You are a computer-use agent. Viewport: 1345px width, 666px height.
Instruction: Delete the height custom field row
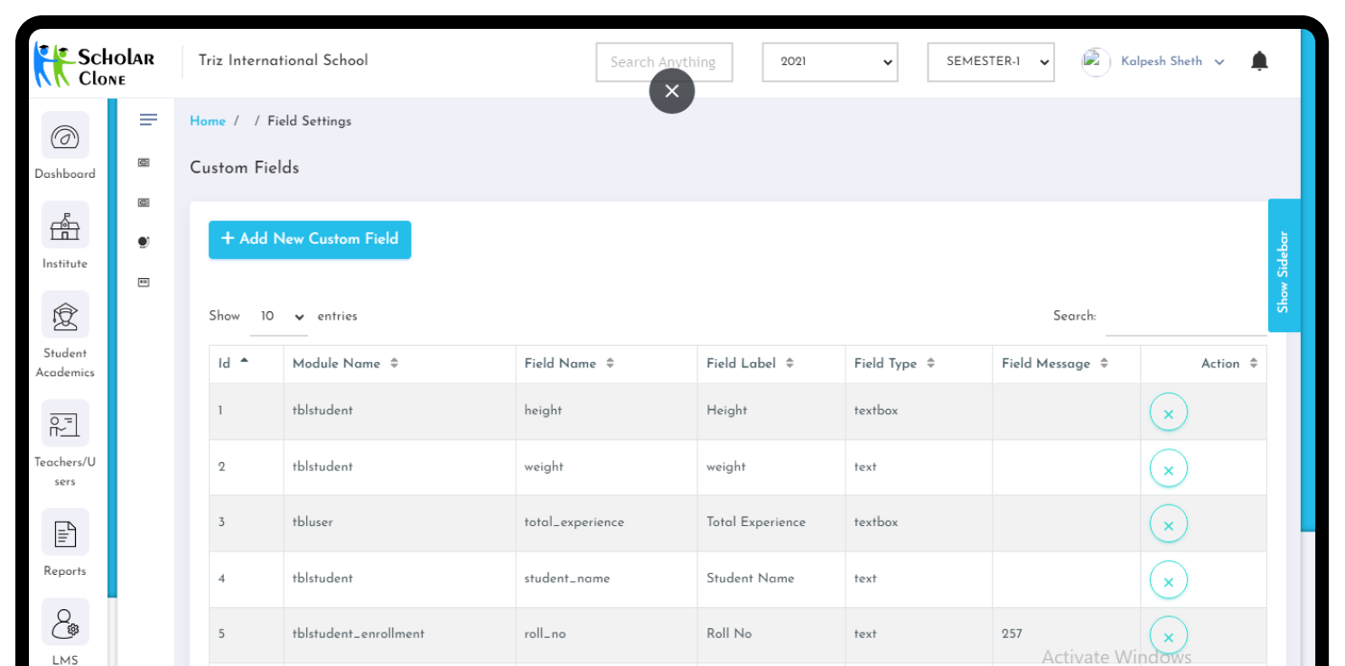click(x=1168, y=413)
